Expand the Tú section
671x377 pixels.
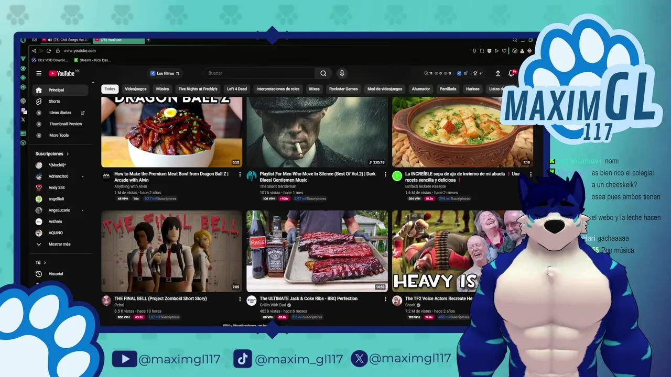tap(41, 262)
